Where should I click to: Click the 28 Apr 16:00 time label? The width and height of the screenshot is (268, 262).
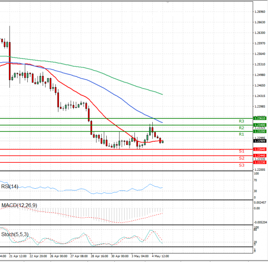pyautogui.click(x=100, y=256)
